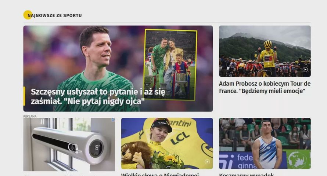Open 'Wielkie słowa o Niewiadomej' headline

pos(160,174)
